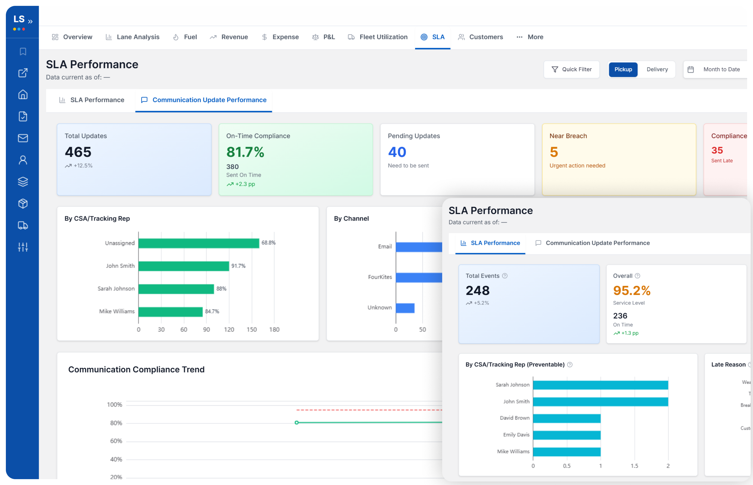Open the Near Breach card
The image size is (753, 485).
[x=619, y=159]
